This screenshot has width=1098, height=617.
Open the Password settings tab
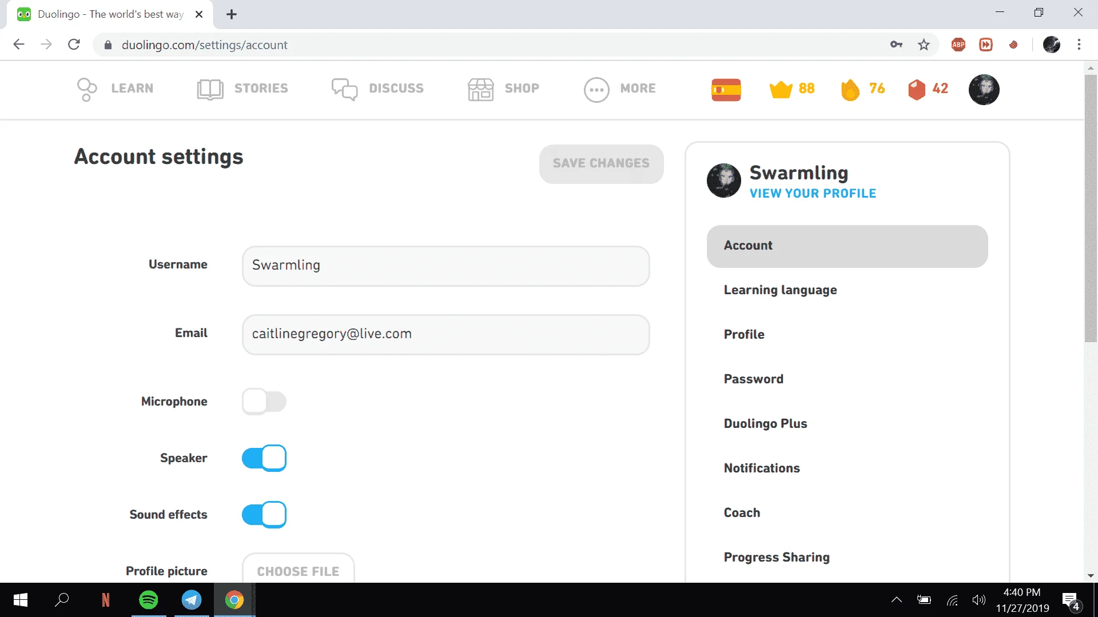(x=754, y=379)
